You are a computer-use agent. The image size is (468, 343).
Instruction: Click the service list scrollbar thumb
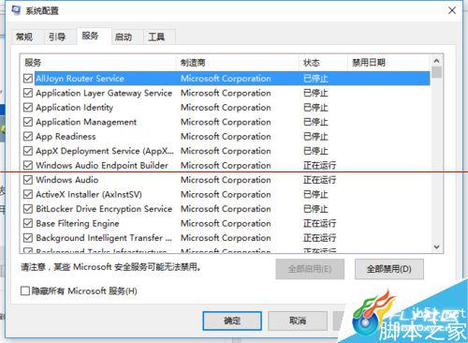tap(437, 72)
